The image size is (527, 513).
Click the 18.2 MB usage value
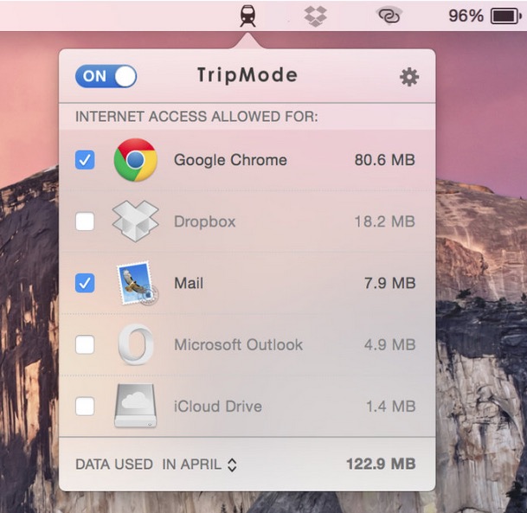pyautogui.click(x=385, y=221)
